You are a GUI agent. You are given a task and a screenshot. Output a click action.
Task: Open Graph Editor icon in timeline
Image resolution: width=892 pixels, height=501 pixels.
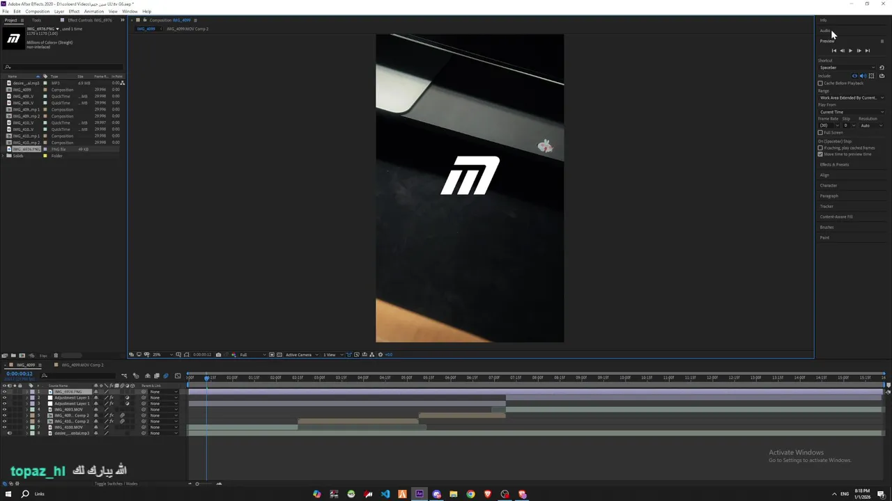tap(177, 376)
